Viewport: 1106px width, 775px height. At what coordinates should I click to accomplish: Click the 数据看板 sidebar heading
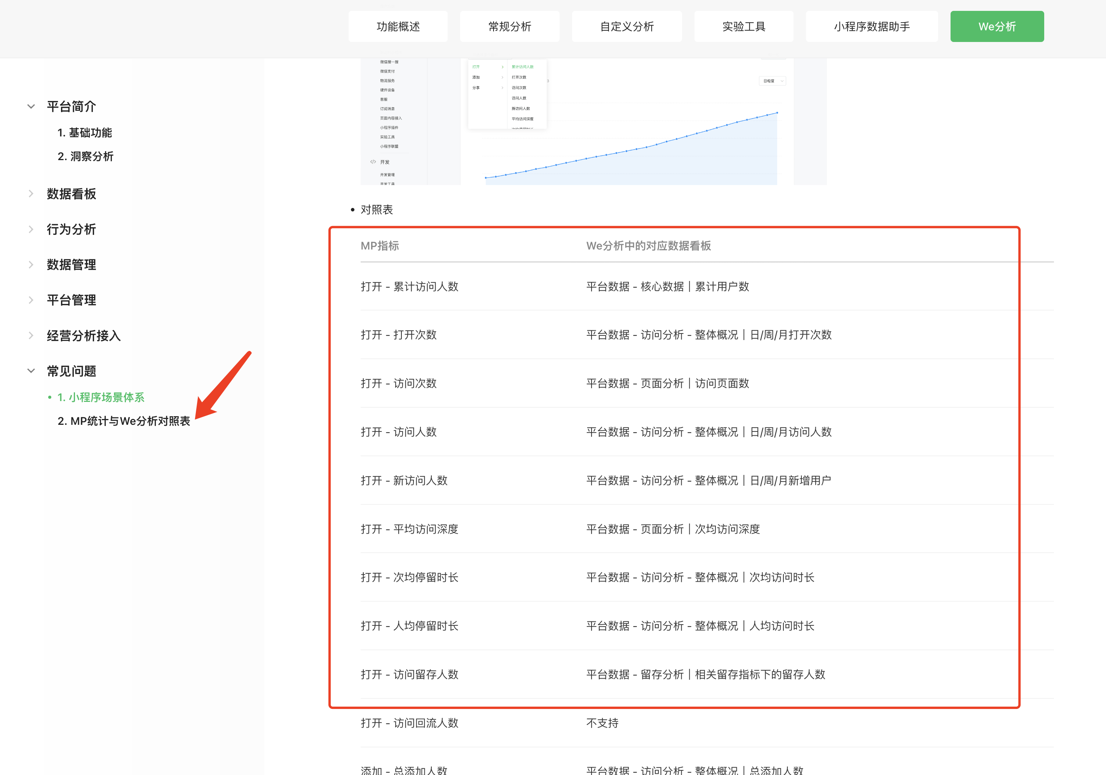[71, 194]
